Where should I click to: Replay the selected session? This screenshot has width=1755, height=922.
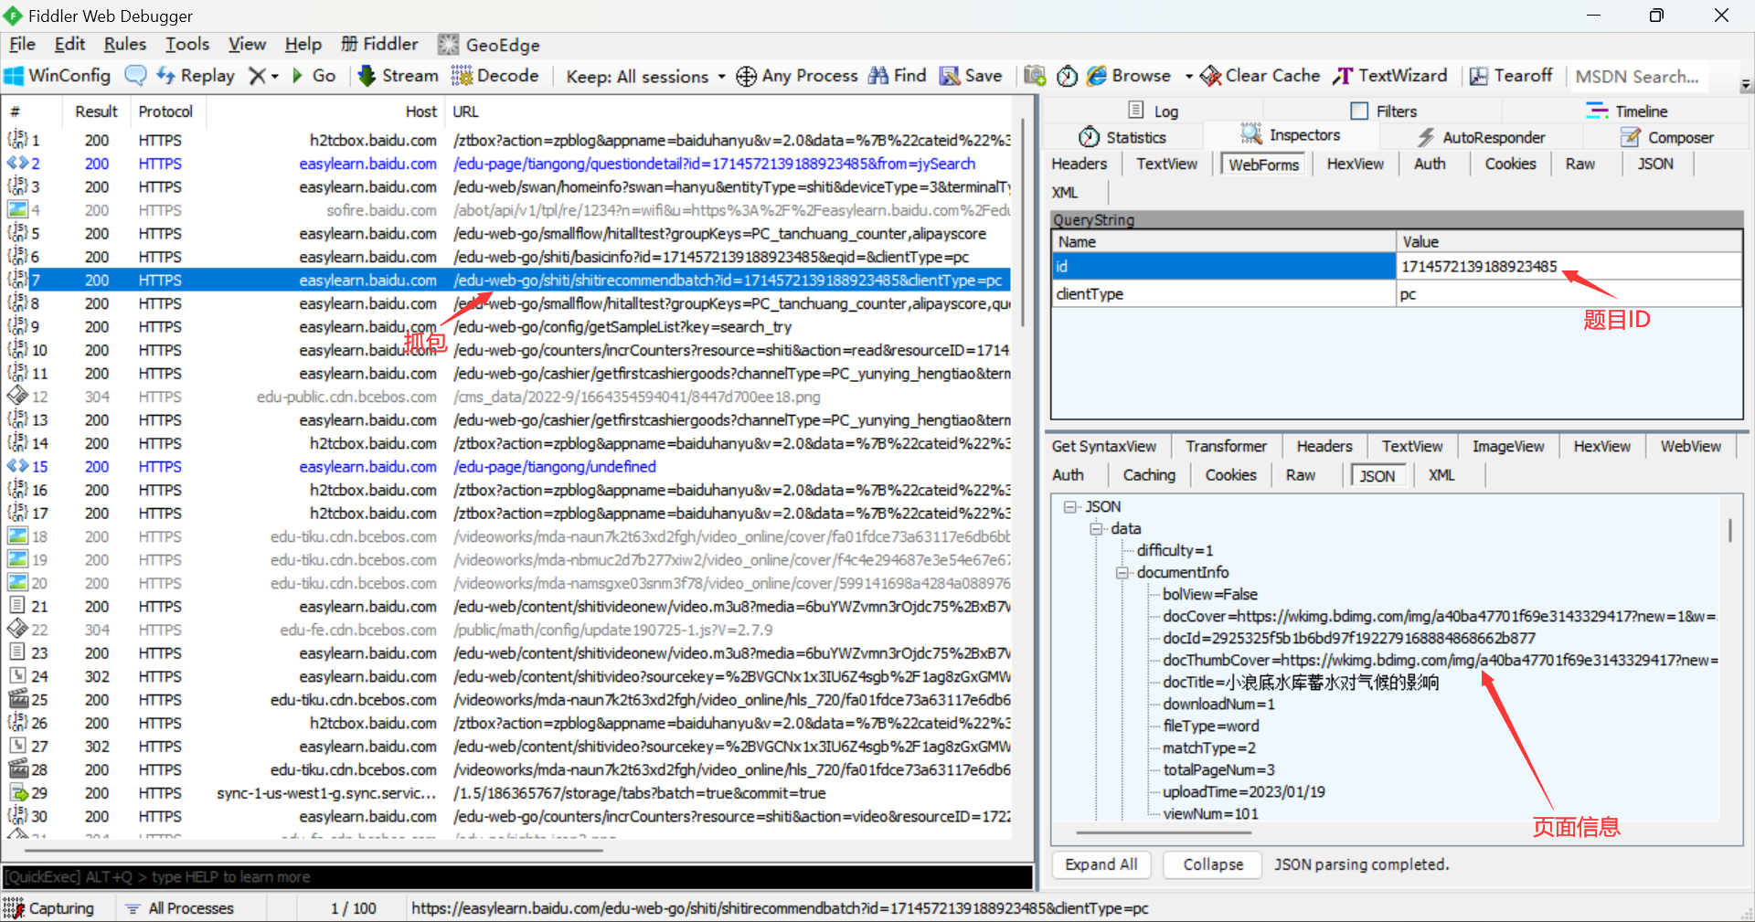[196, 76]
